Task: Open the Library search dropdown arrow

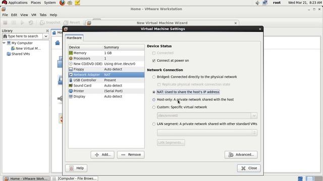Action: (46, 36)
